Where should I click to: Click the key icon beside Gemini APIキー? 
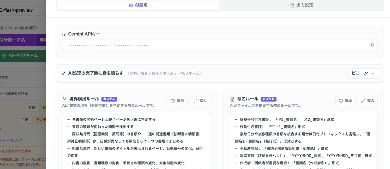pos(64,34)
